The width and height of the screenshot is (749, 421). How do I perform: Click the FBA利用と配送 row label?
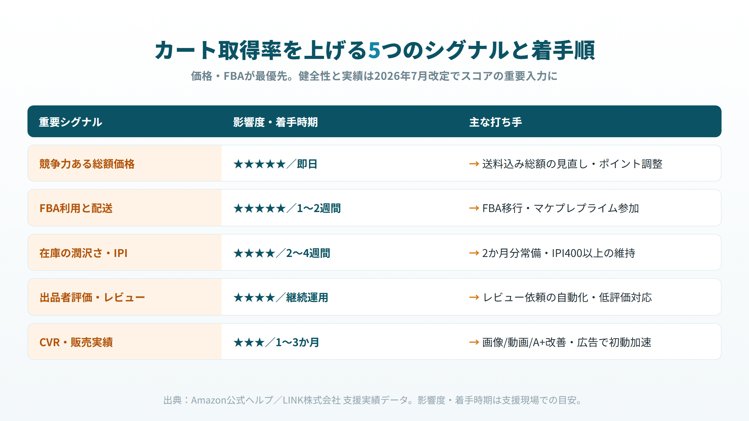[x=76, y=208]
